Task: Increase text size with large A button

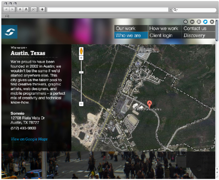Action: click(26, 10)
